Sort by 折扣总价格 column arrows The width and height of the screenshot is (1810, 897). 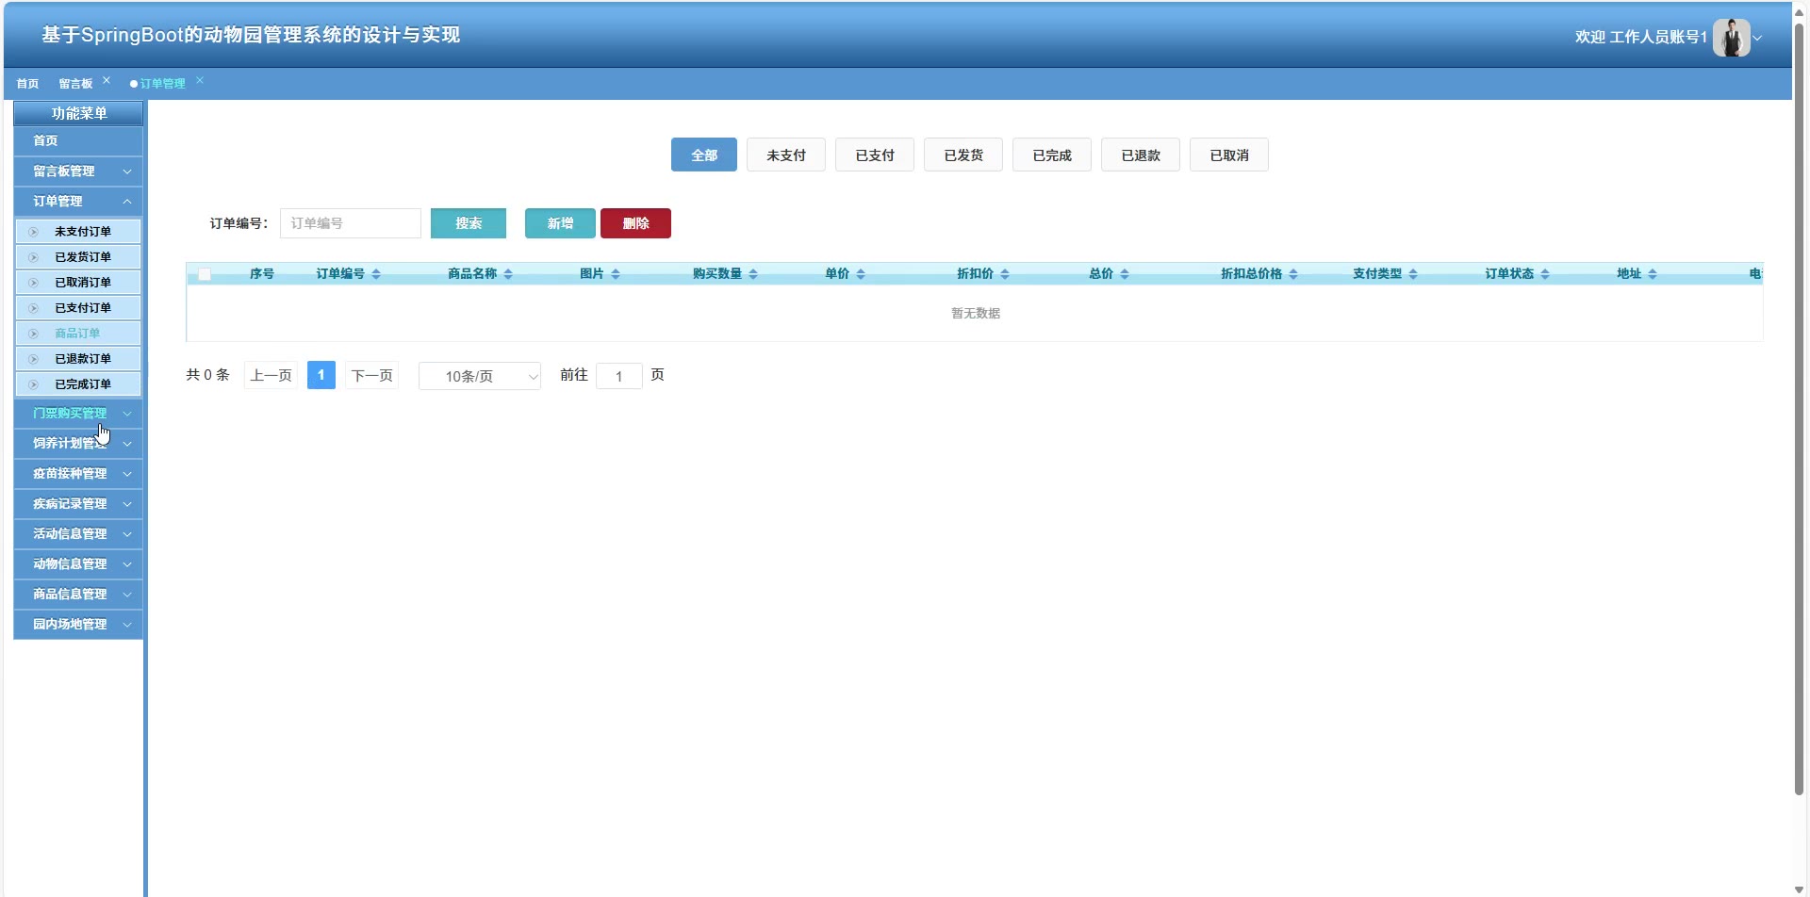pyautogui.click(x=1293, y=274)
